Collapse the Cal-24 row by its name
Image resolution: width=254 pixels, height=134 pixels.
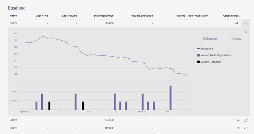[13, 23]
